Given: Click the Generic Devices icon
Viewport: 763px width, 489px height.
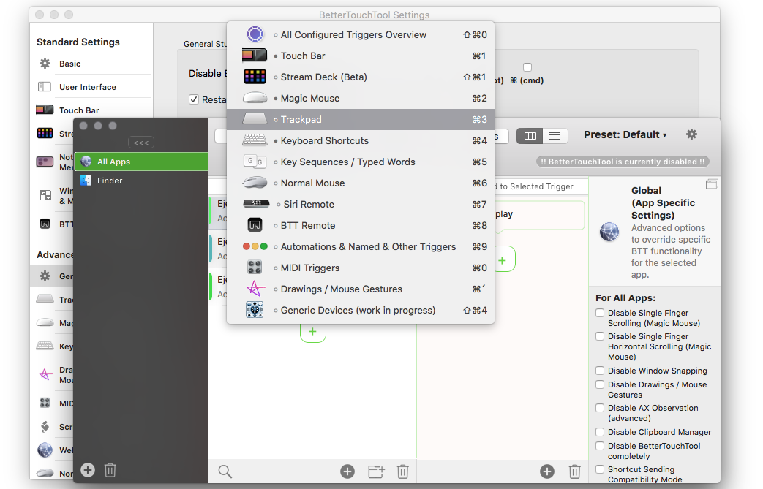Looking at the screenshot, I should (x=255, y=310).
